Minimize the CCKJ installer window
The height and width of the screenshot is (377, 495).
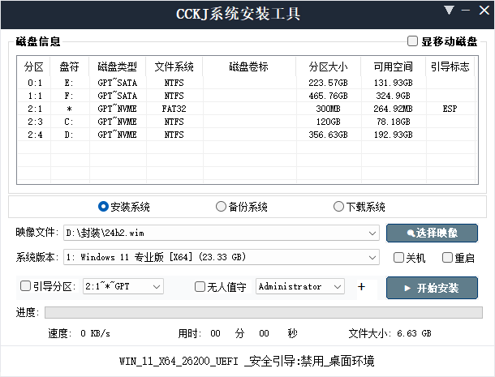(x=465, y=11)
